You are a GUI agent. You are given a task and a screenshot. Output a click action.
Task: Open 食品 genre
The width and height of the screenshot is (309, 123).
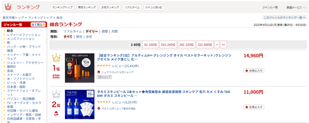pos(10,71)
